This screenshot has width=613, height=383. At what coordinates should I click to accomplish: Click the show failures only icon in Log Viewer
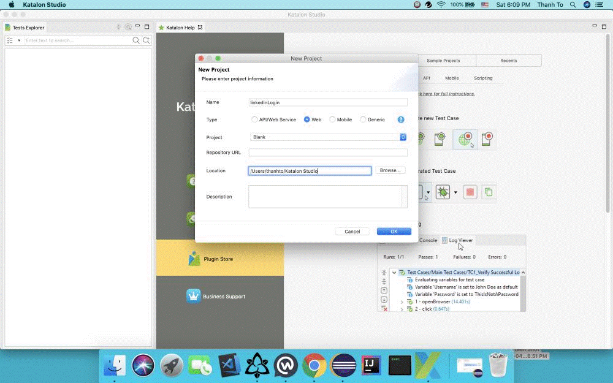(x=384, y=308)
